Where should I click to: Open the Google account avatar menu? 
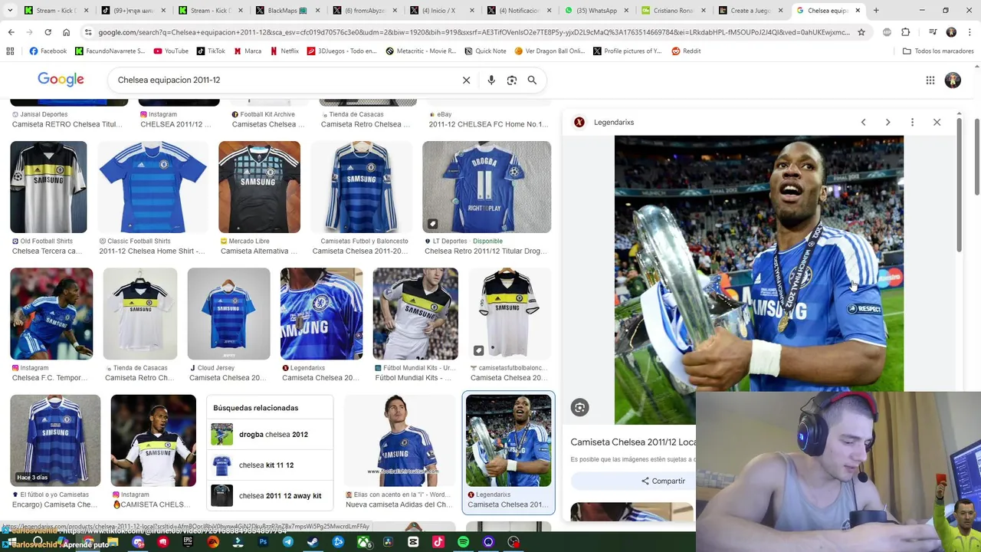[x=953, y=80]
